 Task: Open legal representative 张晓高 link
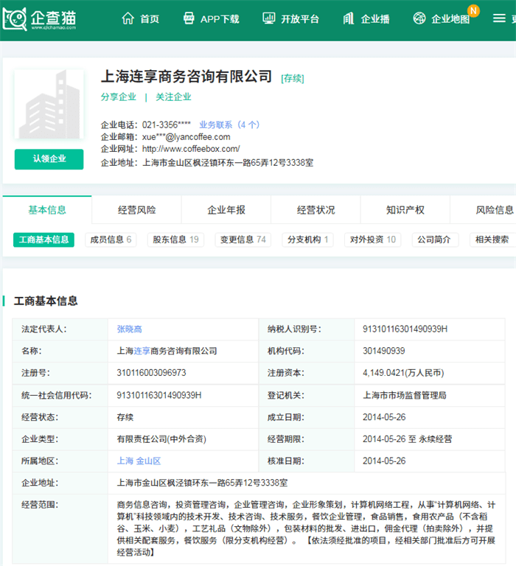pyautogui.click(x=129, y=329)
